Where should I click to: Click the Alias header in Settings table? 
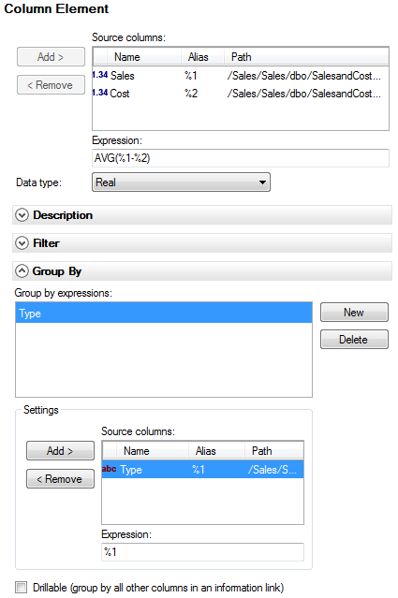[216, 451]
